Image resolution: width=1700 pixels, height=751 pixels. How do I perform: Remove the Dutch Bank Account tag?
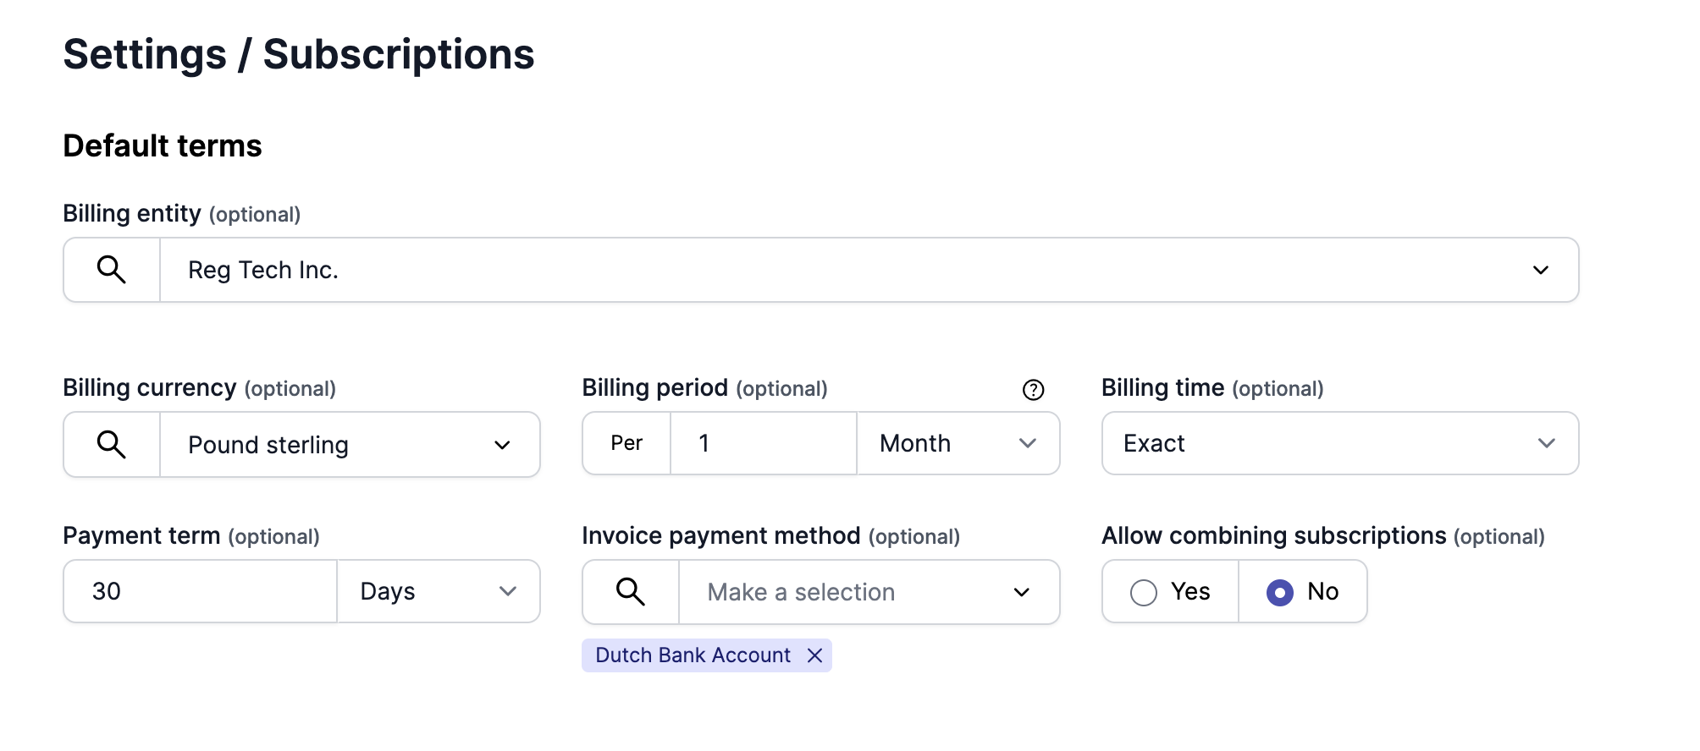pos(814,655)
